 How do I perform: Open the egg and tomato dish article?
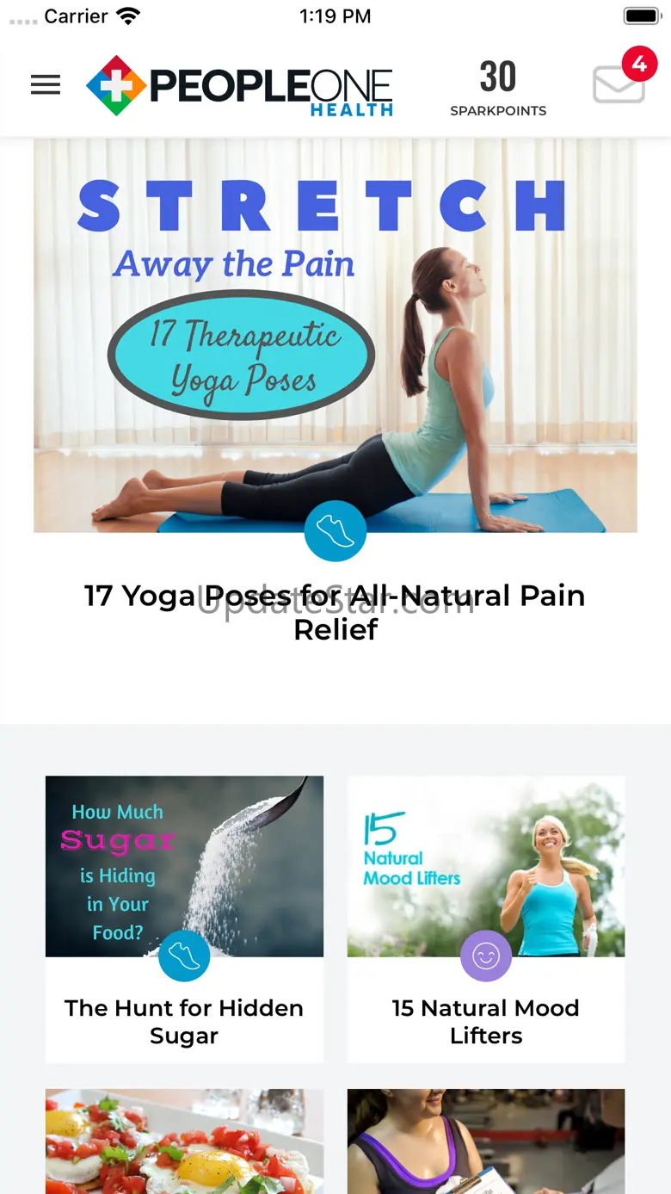tap(184, 1141)
